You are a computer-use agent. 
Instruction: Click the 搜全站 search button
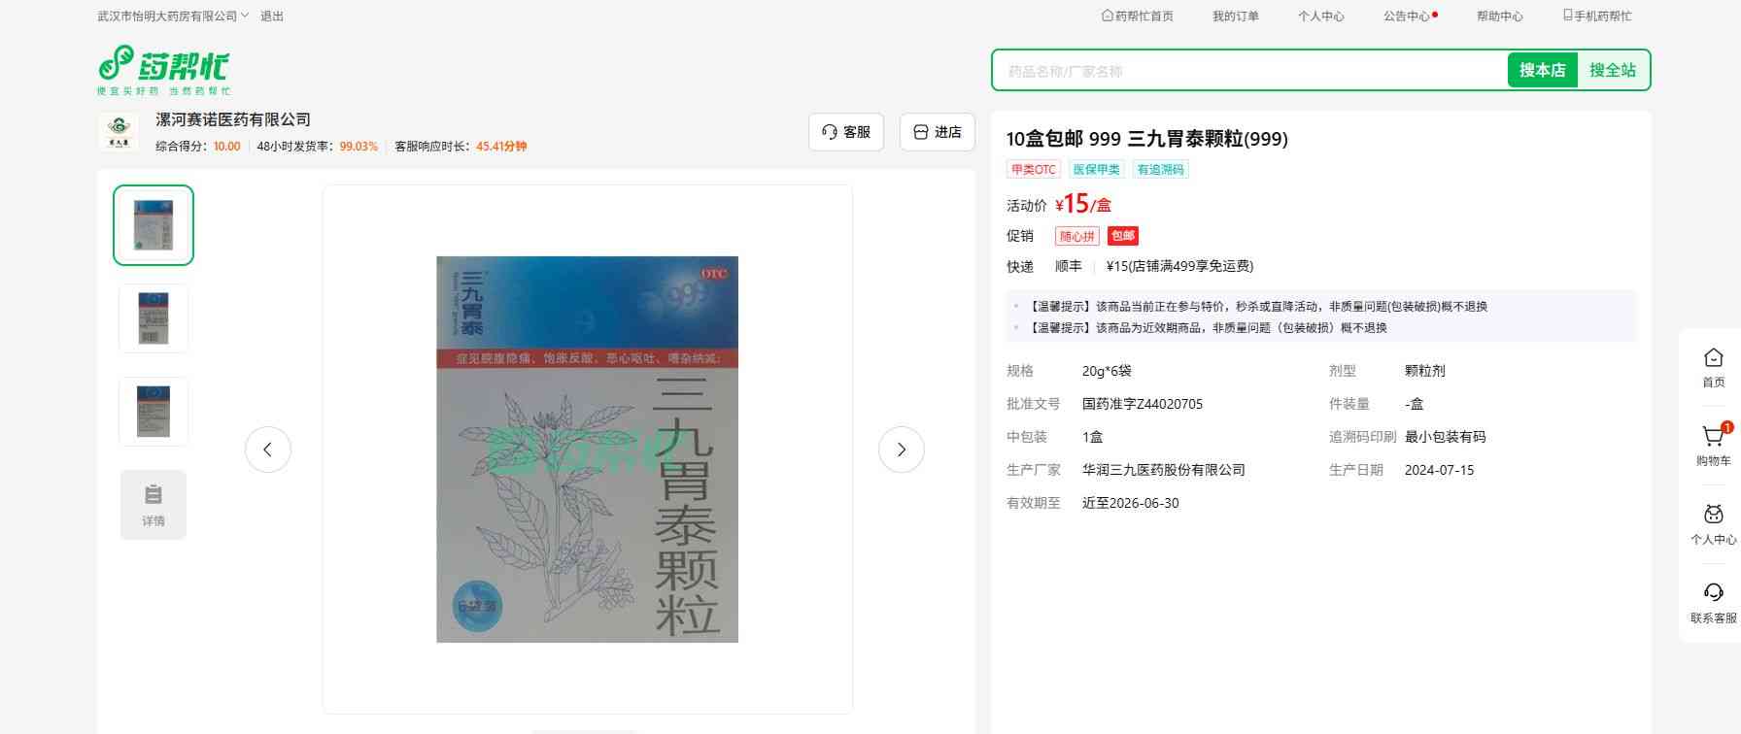tap(1612, 71)
